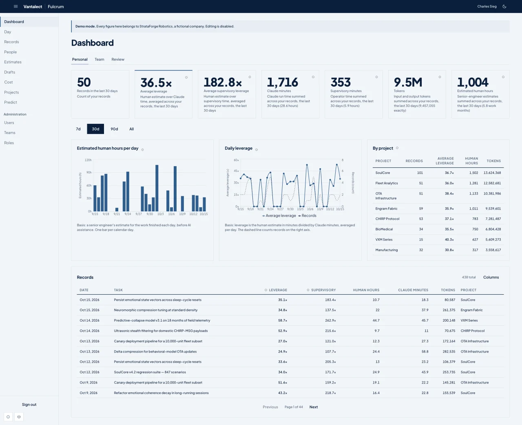Toggle Records series in chart legend
The height and width of the screenshot is (425, 522).
307,216
